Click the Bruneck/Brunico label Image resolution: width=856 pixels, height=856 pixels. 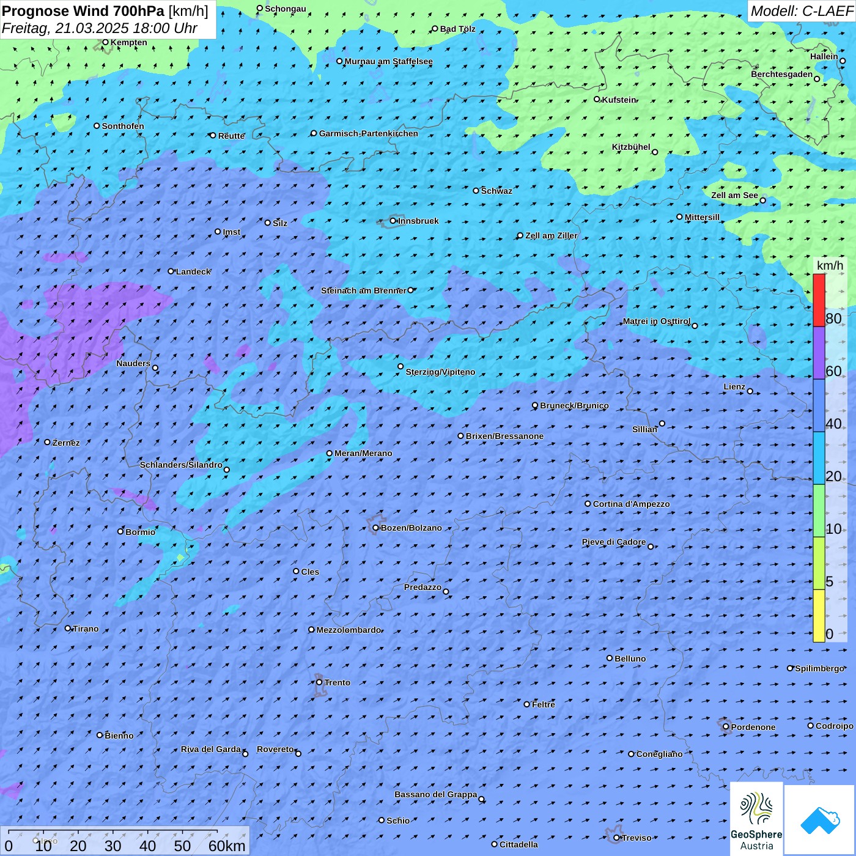574,405
